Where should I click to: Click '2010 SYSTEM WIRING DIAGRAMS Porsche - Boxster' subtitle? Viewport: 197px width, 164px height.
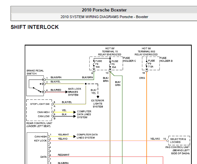(x=104, y=17)
